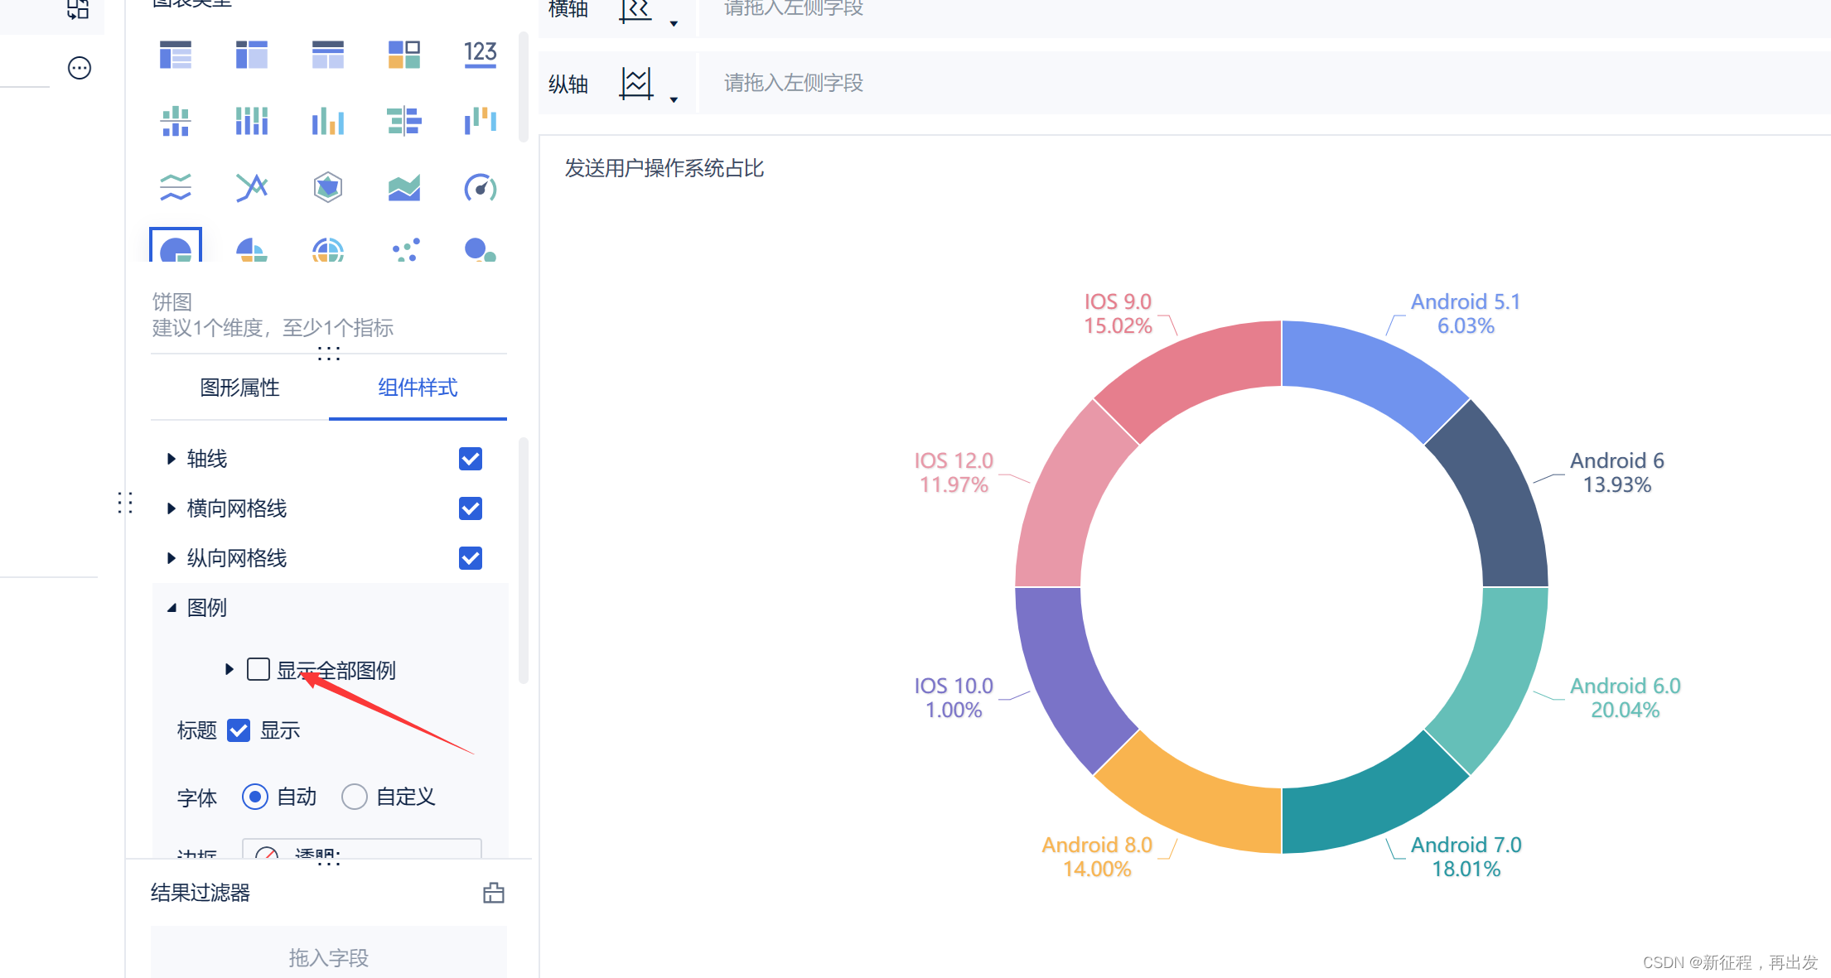Uncheck the 标题 显示 checkbox
Image resolution: width=1831 pixels, height=978 pixels.
click(239, 730)
